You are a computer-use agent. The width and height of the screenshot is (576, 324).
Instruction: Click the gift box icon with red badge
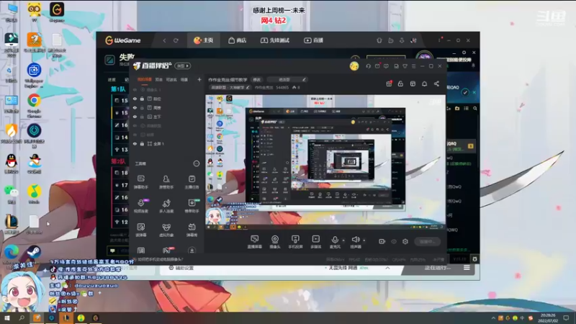point(389,84)
